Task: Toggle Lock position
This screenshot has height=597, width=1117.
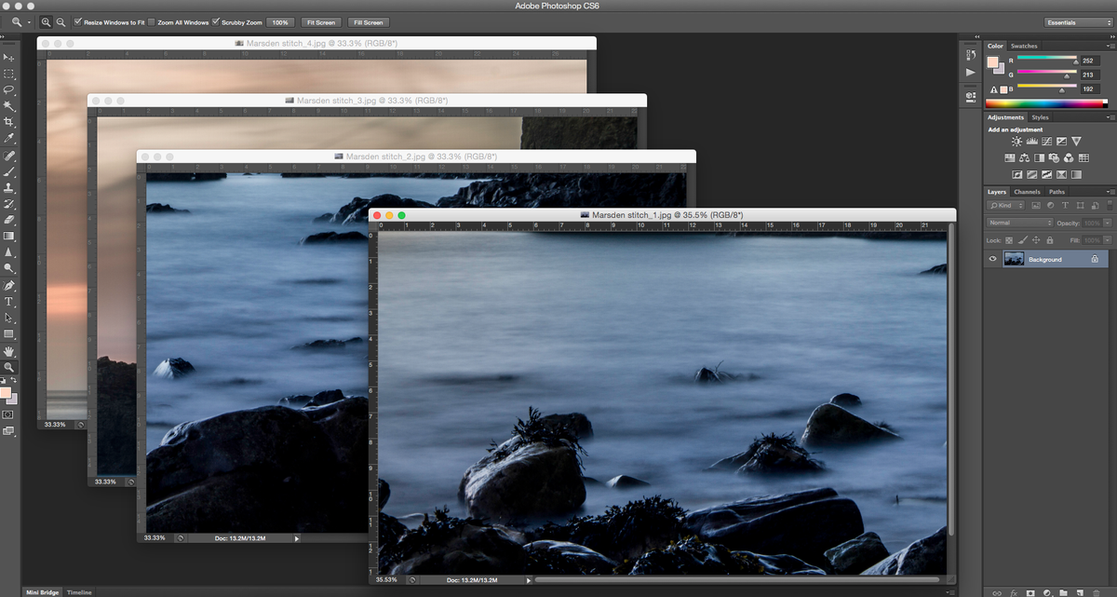Action: coord(1036,240)
